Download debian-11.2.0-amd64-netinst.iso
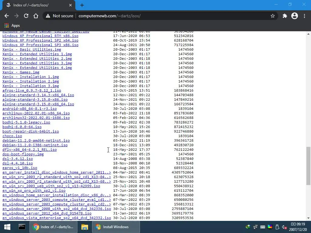This screenshot has width=311, height=233. tap(36, 141)
